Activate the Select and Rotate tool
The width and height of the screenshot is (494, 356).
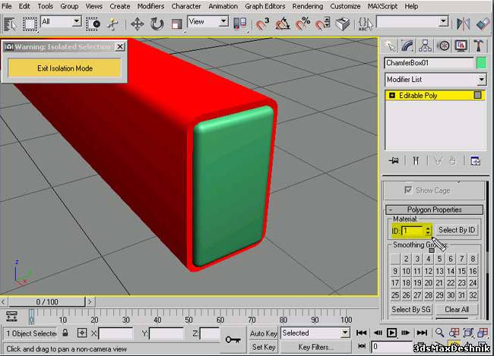157,24
